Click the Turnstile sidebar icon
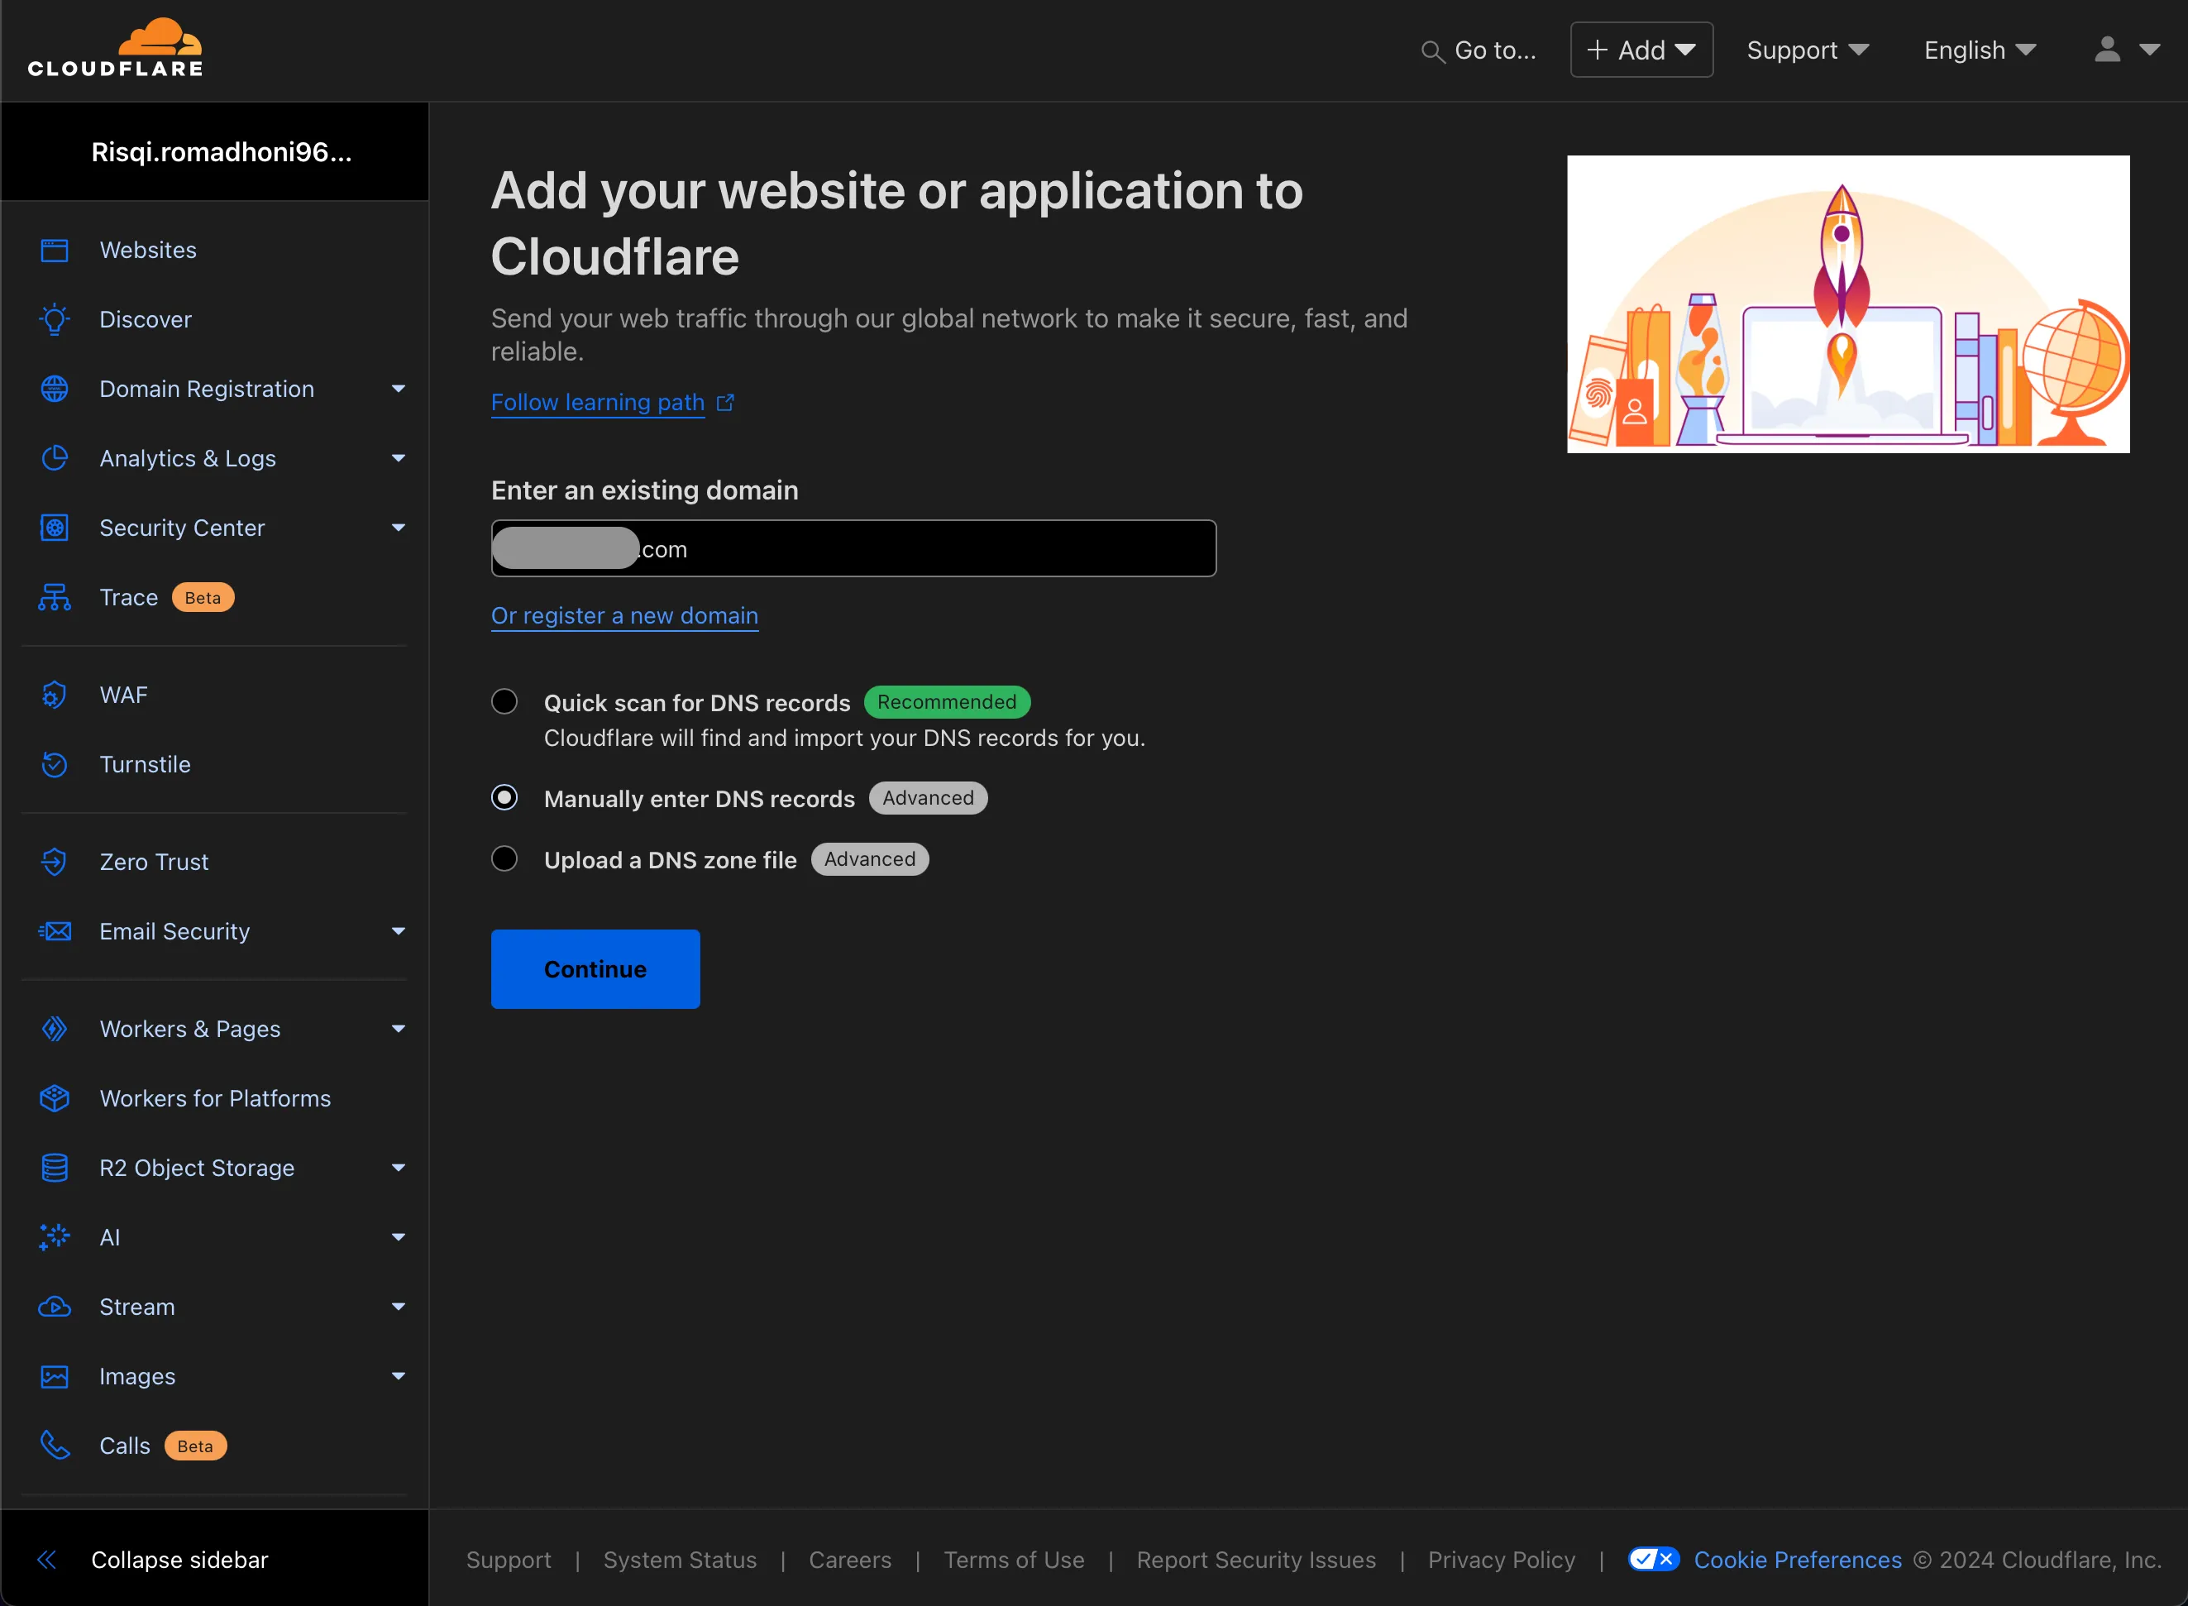2188x1606 pixels. point(56,763)
